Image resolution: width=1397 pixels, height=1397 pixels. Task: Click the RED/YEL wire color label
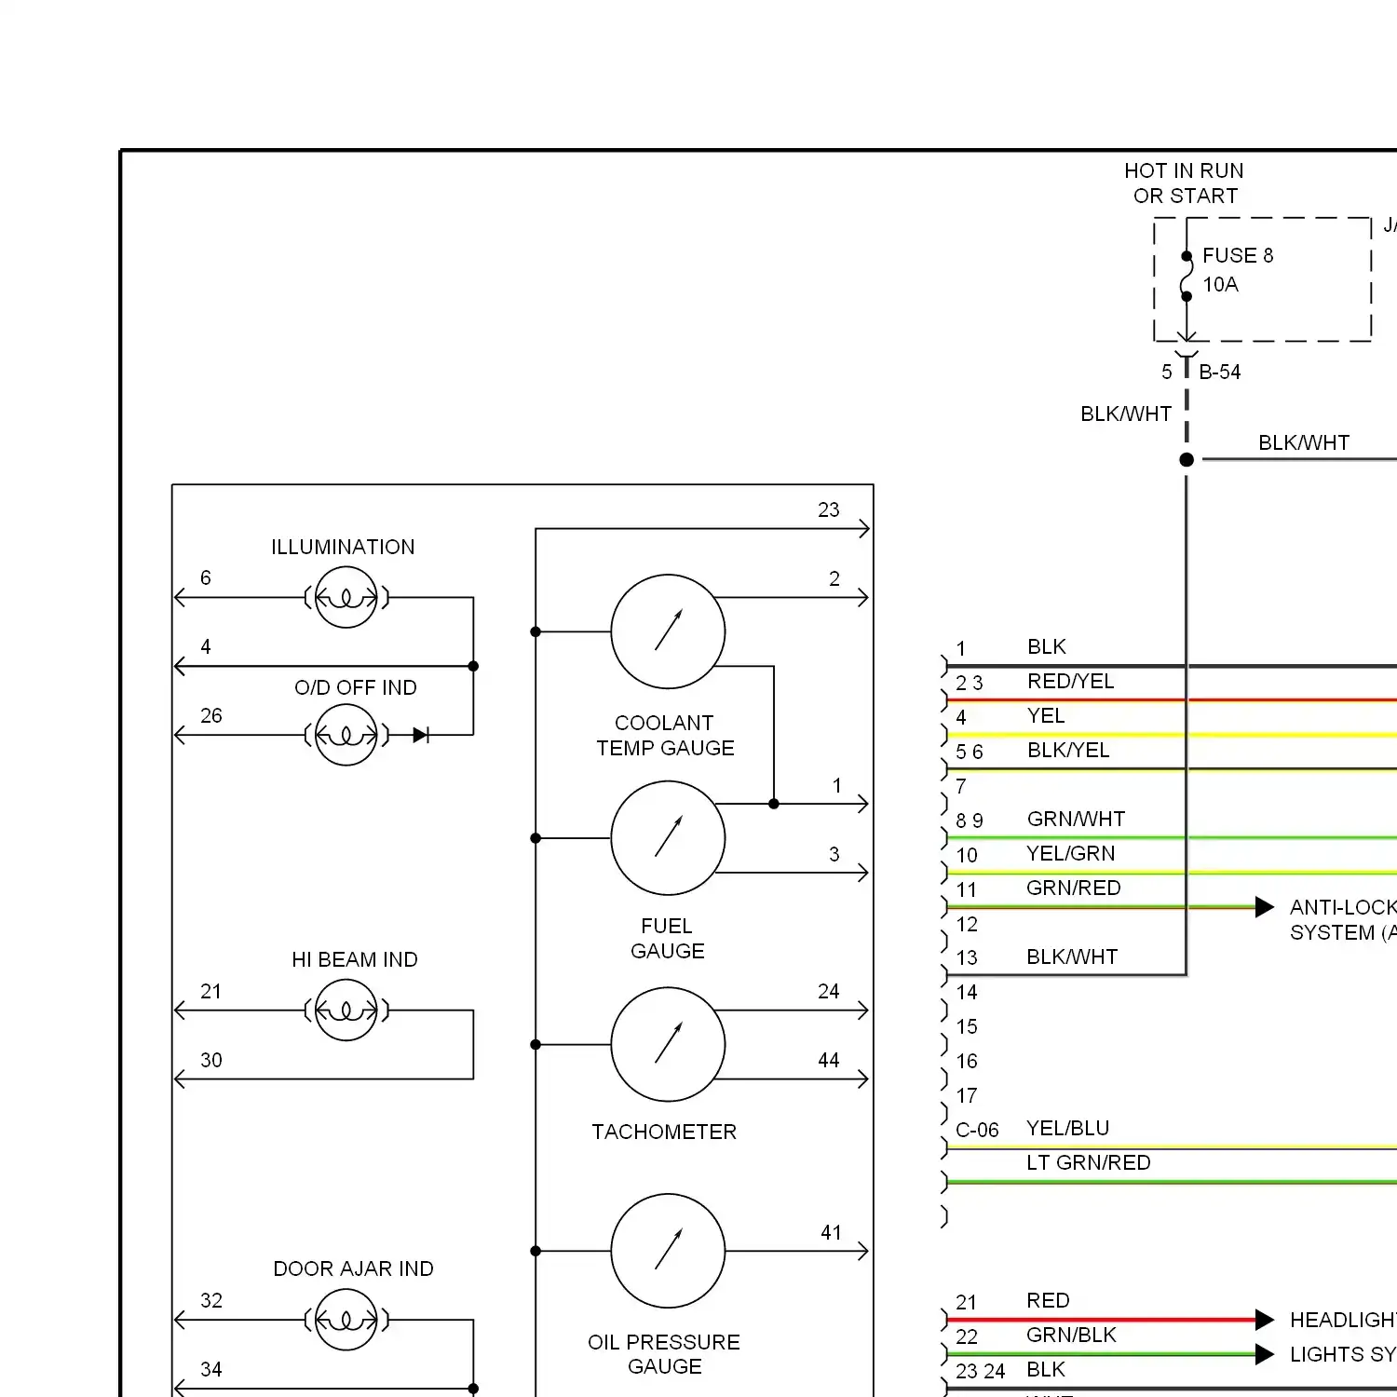pyautogui.click(x=1071, y=681)
